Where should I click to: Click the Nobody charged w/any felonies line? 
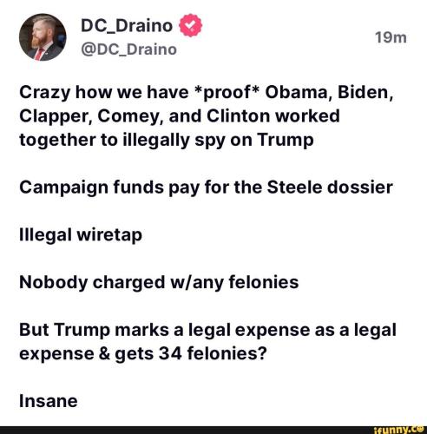pyautogui.click(x=159, y=282)
